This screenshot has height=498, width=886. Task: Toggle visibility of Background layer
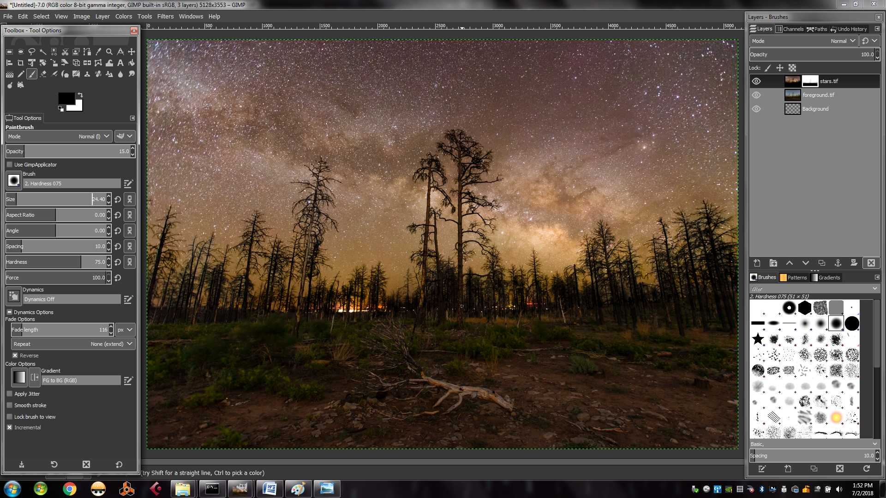pyautogui.click(x=756, y=108)
